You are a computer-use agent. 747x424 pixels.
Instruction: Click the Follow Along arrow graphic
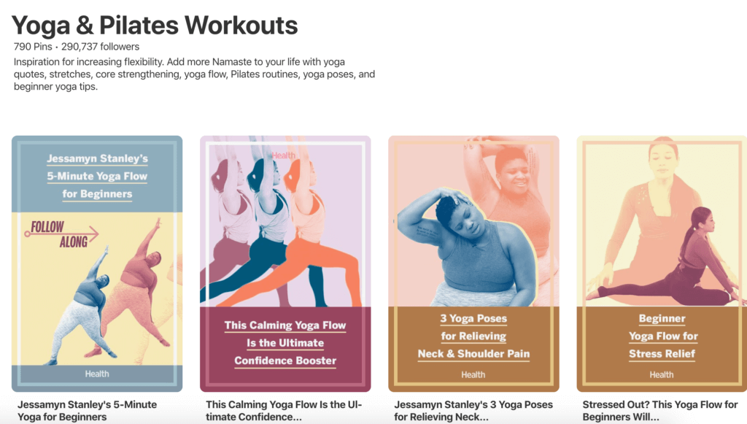click(x=61, y=234)
